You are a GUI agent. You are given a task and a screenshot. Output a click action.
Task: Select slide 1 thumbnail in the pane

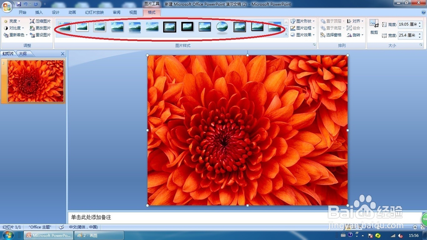click(x=36, y=81)
